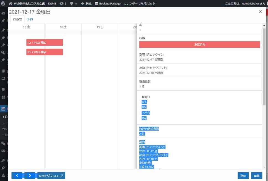The image size is (268, 181).
Task: Click the WordPress logo icon
Action: click(x=3, y=4)
